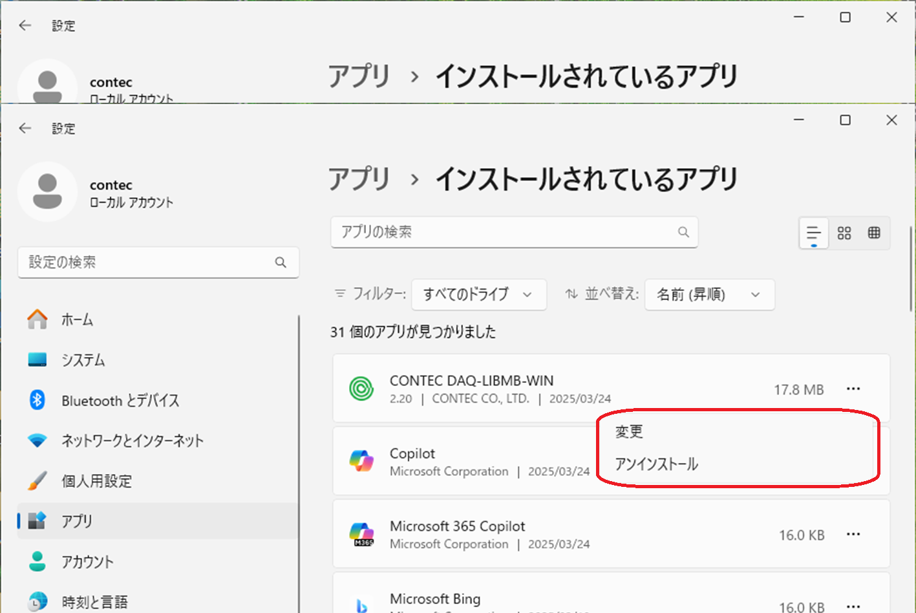Open 時刻と言語 settings

158,601
